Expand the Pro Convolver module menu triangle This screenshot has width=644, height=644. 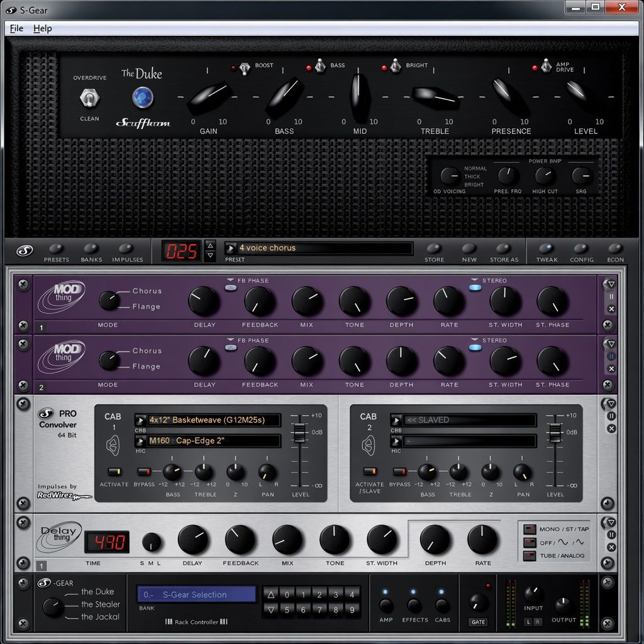point(611,404)
